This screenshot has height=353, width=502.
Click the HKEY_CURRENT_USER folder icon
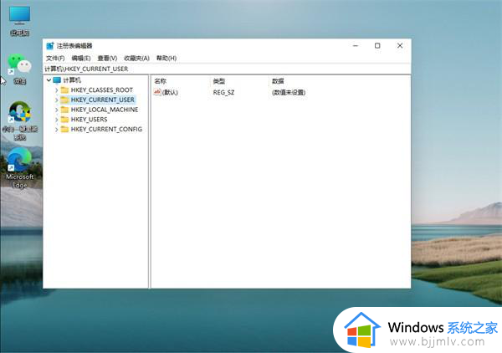point(64,100)
